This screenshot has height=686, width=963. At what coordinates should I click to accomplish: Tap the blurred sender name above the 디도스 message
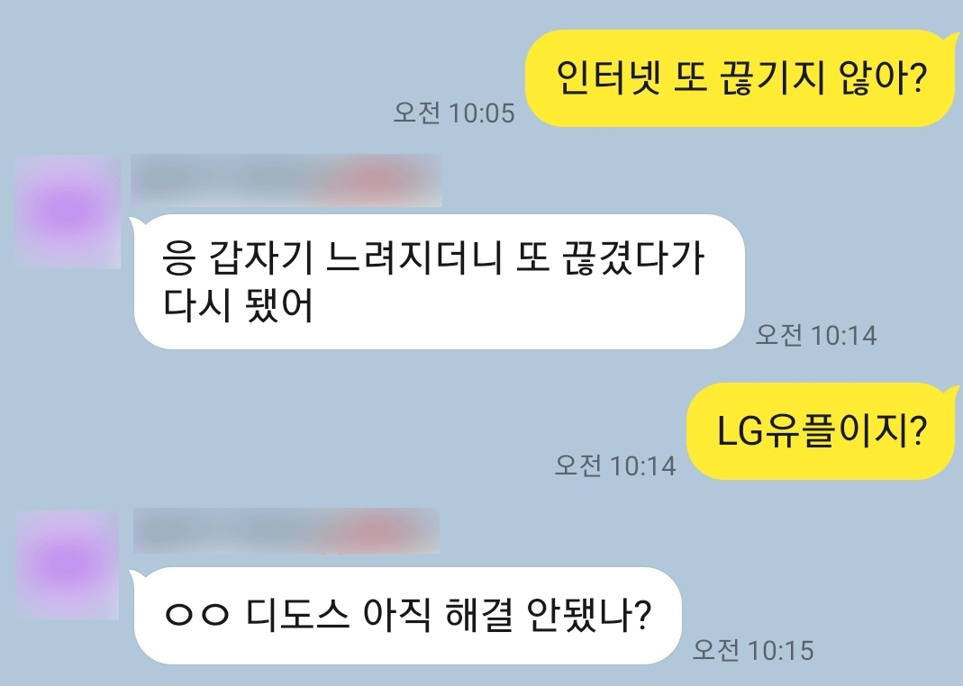[x=286, y=531]
